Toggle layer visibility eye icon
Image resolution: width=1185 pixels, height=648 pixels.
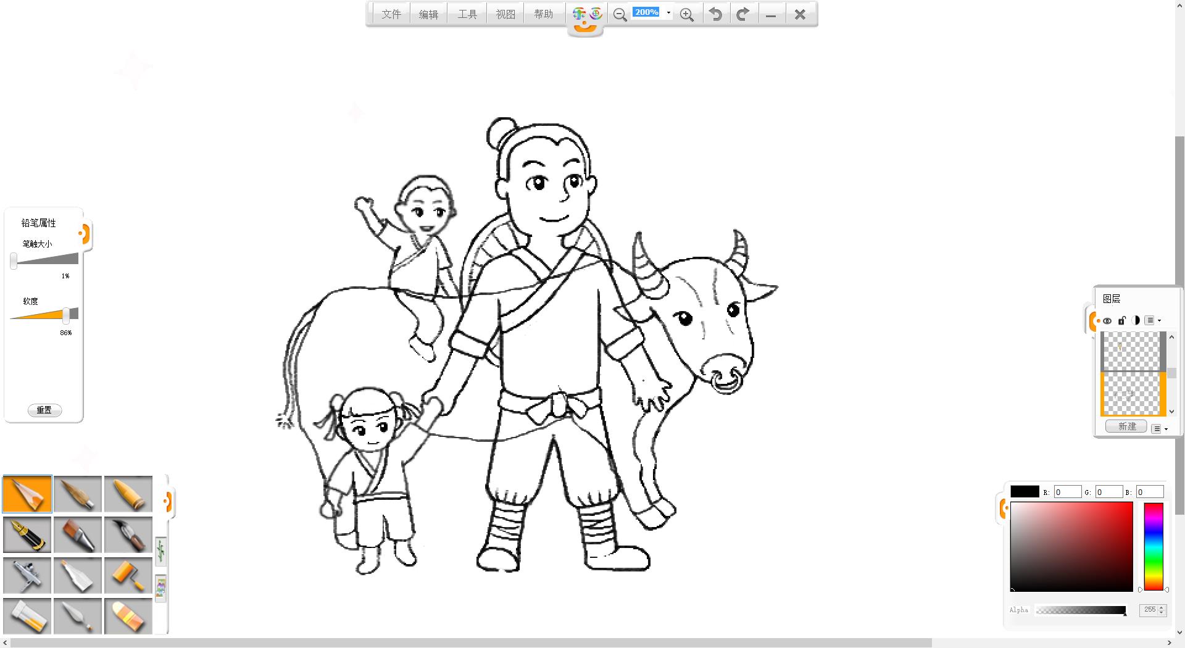(x=1107, y=321)
